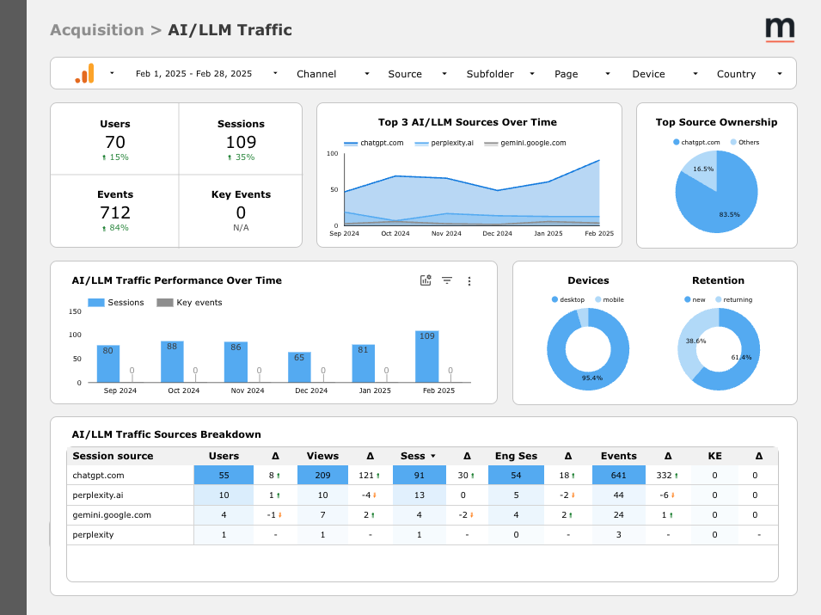Toggle Sessions legend swatch in bar chart
Image resolution: width=821 pixels, height=615 pixels.
(95, 302)
